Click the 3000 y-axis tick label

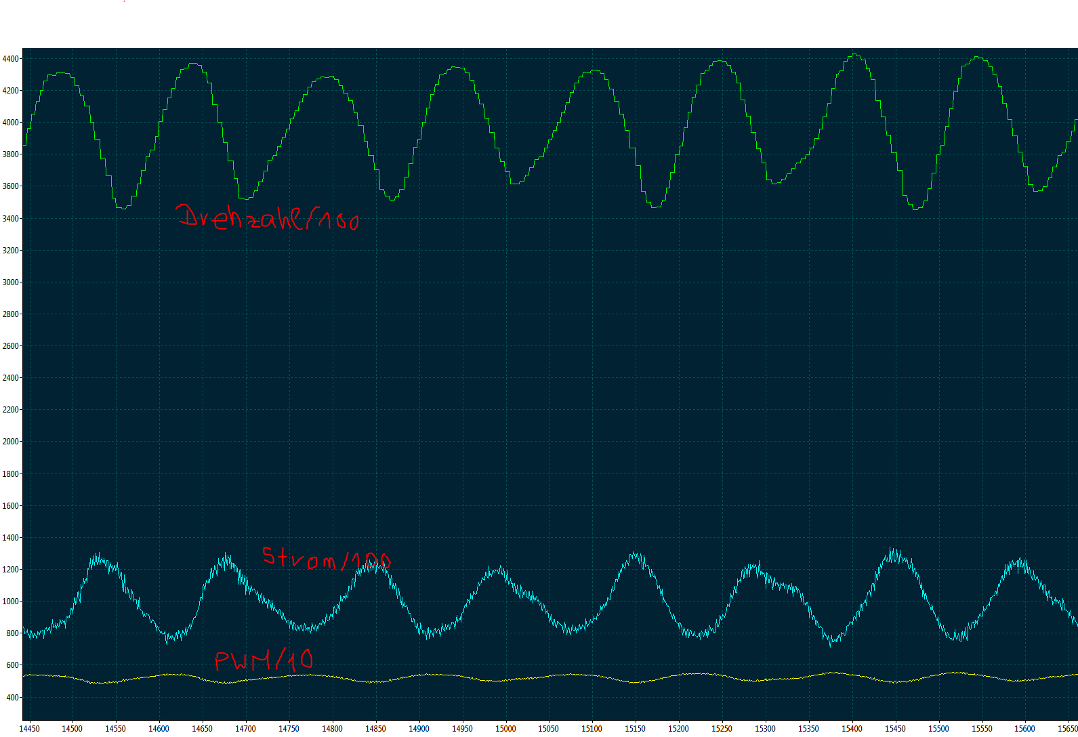point(11,282)
